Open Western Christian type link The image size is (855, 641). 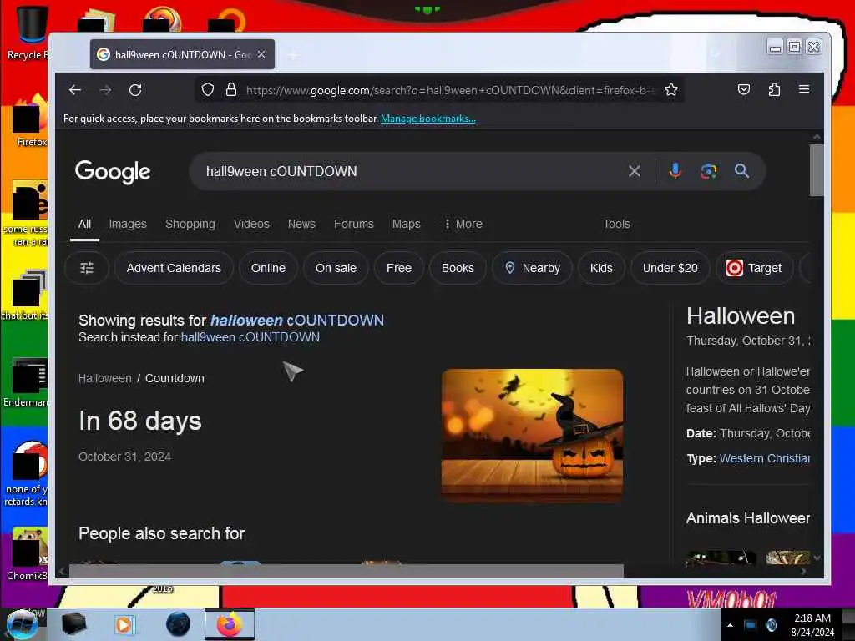point(765,458)
